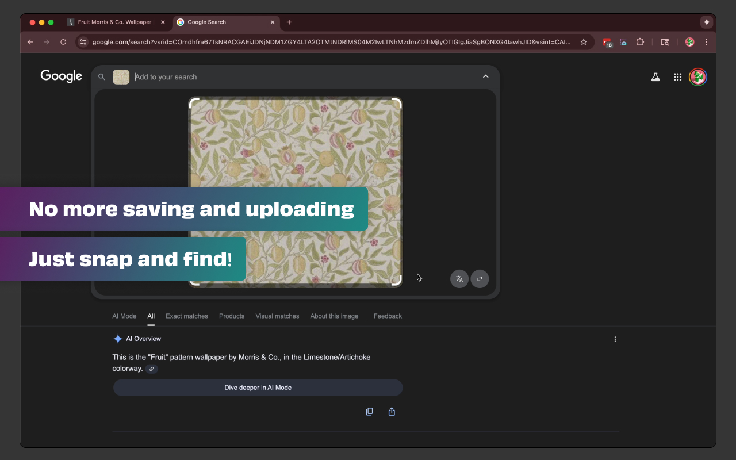
Task: Click the URL in the address bar
Action: 332,42
